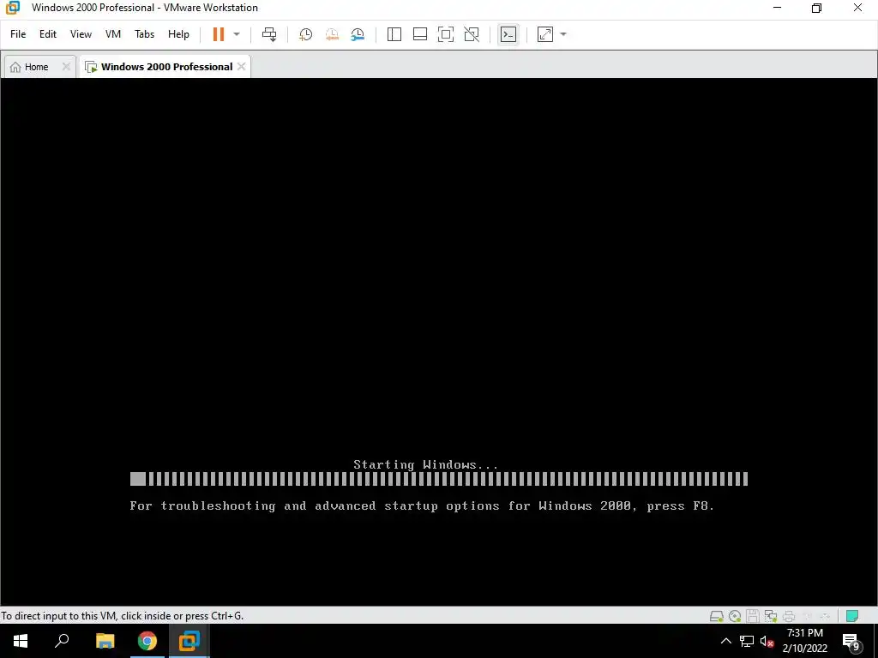
Task: Open File Explorer from the taskbar
Action: coord(105,641)
